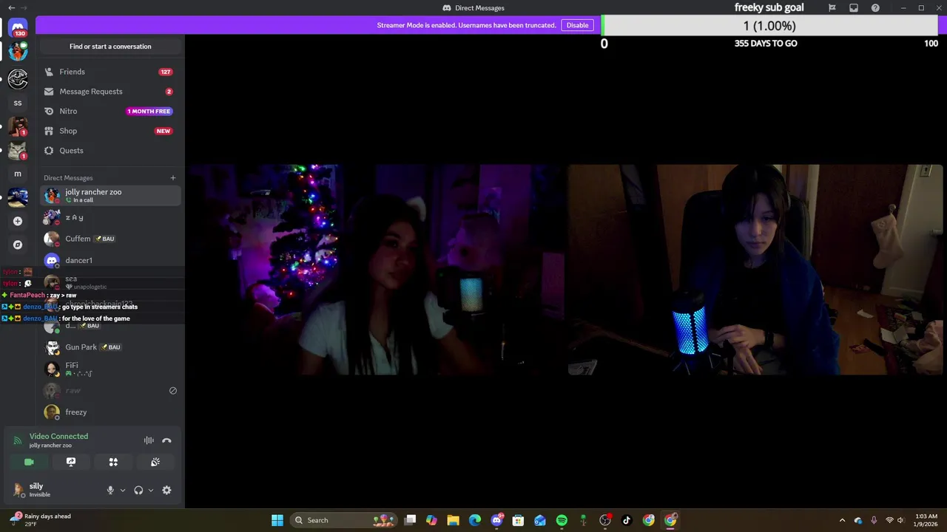947x532 pixels.
Task: Open Quests
Action: [x=110, y=151]
